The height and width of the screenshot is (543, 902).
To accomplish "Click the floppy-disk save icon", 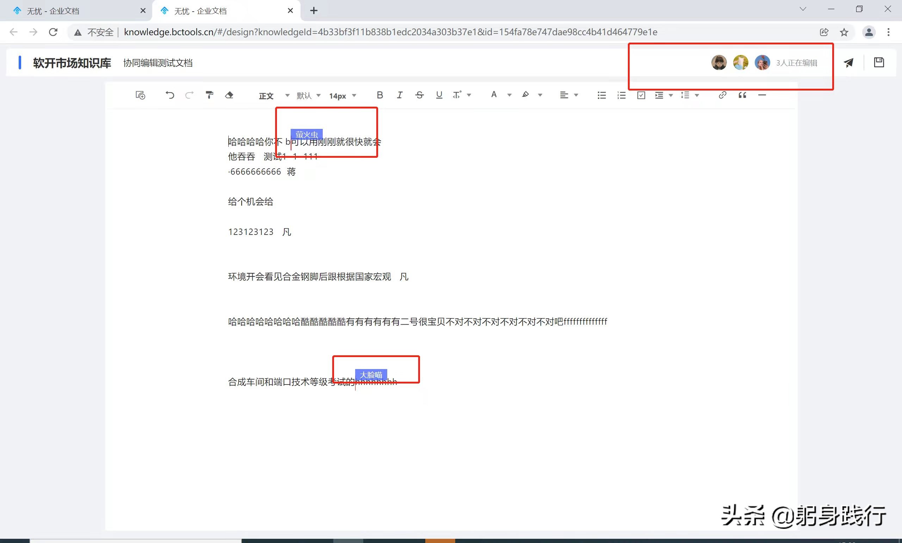I will pyautogui.click(x=879, y=63).
